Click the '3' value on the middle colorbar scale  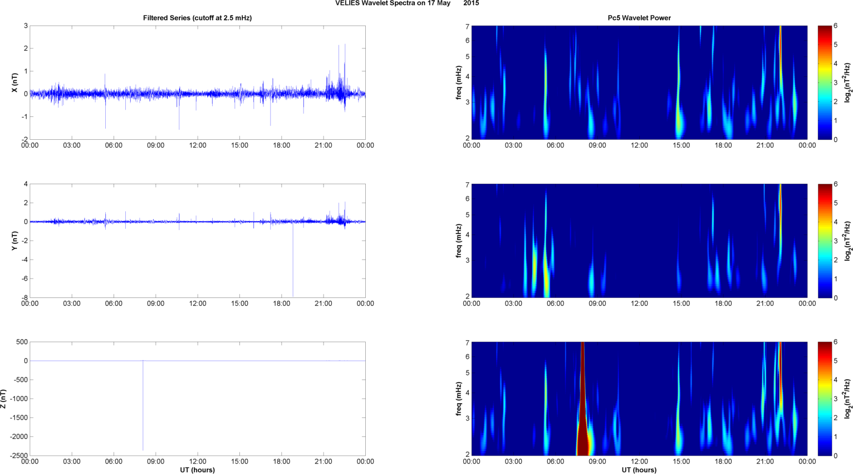[835, 241]
